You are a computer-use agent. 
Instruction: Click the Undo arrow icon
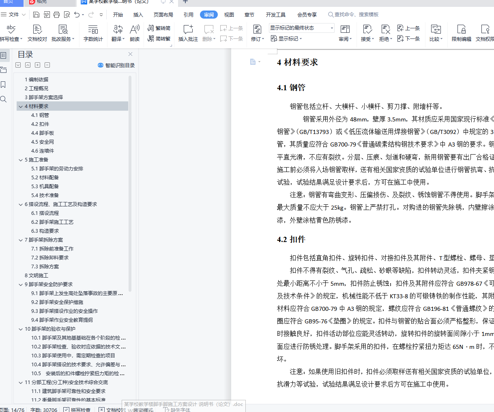pos(77,15)
